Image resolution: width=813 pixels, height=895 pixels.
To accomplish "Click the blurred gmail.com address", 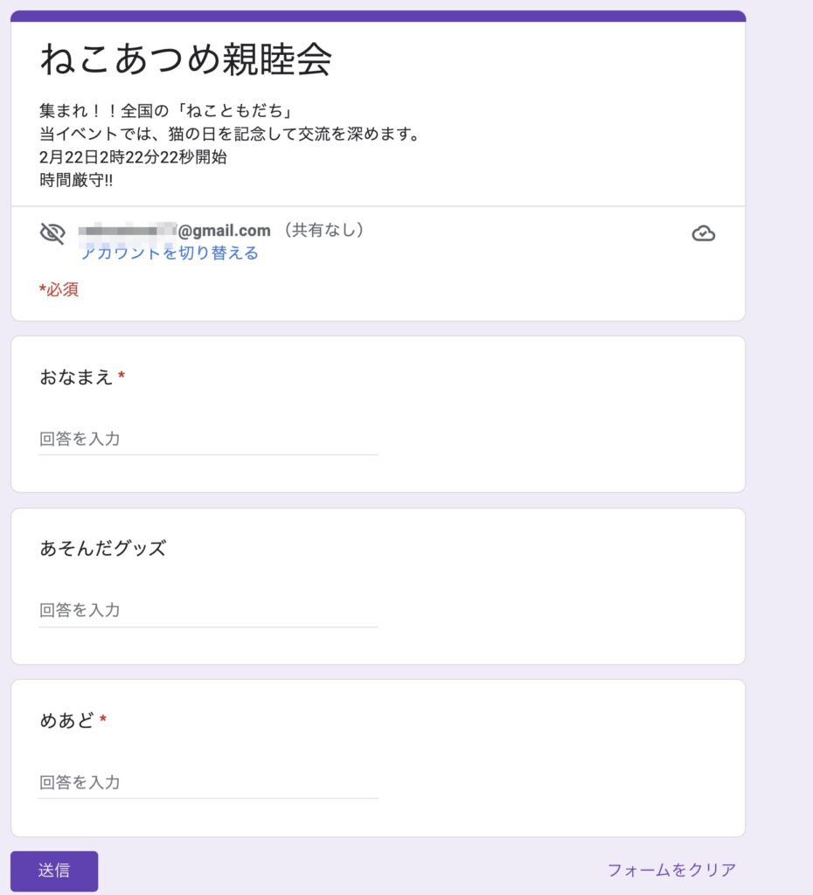I will 174,231.
